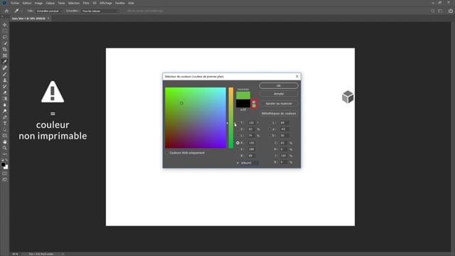Select the Dodge tool
Screen dimensions: 455x256
point(5,111)
